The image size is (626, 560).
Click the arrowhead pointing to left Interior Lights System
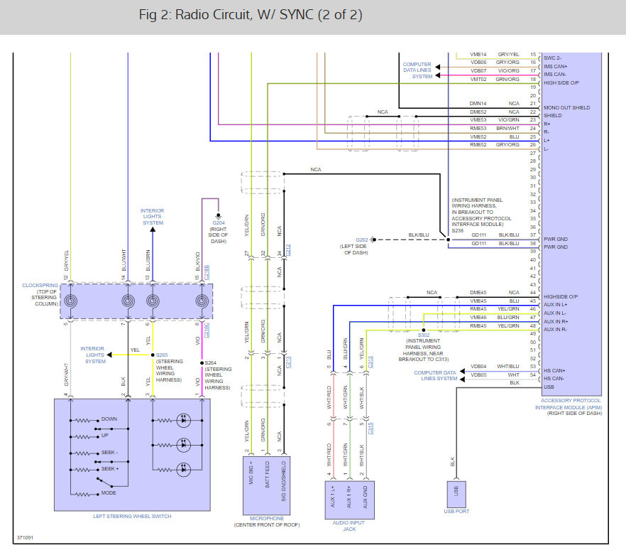click(109, 355)
